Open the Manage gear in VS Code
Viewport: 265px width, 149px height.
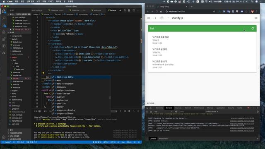[4, 137]
